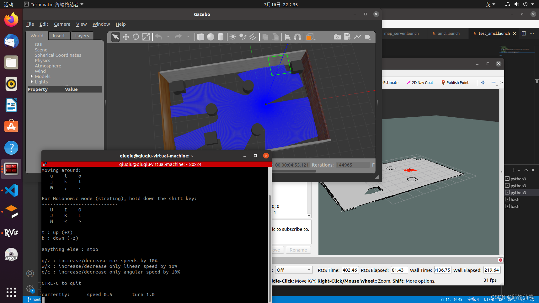Add a new RViz display with the plus button
The height and width of the screenshot is (303, 539).
click(x=513, y=170)
